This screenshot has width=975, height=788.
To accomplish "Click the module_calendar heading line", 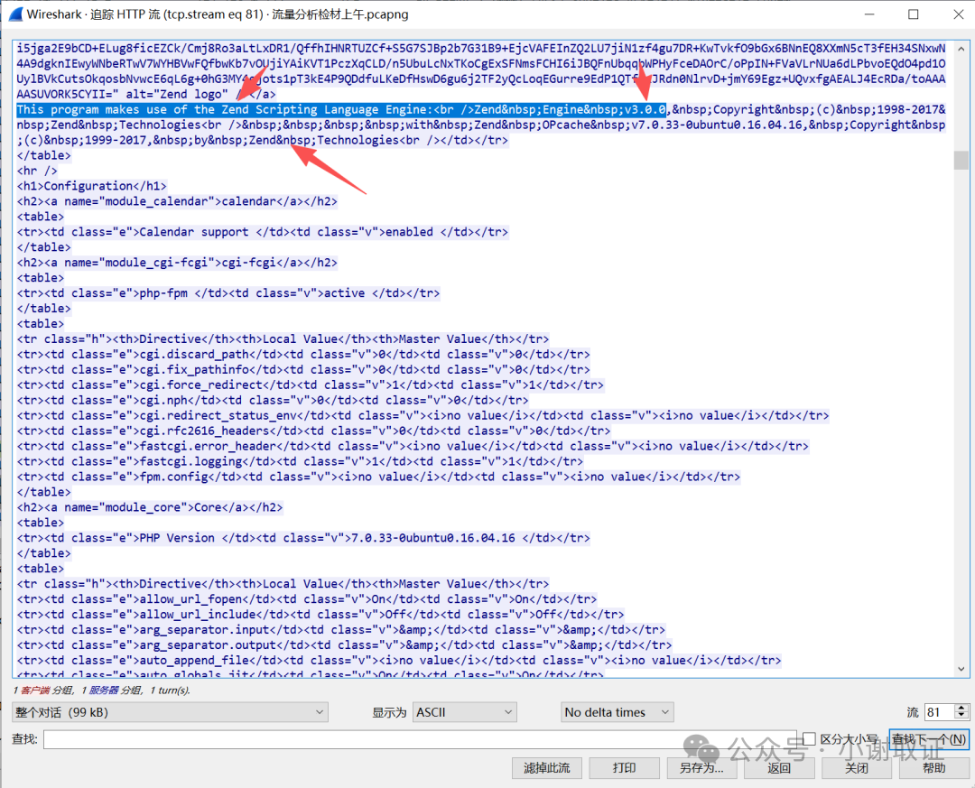I will 177,201.
